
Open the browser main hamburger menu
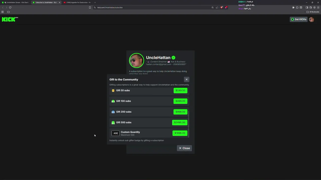[x=318, y=7]
